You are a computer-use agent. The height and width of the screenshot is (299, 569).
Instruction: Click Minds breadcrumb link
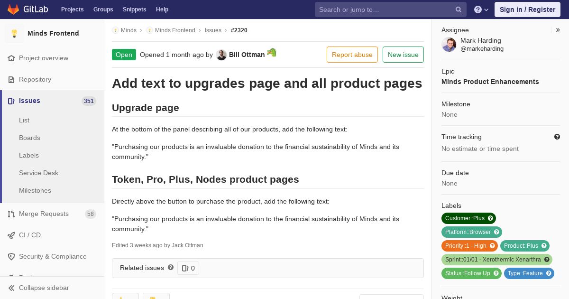coord(128,30)
